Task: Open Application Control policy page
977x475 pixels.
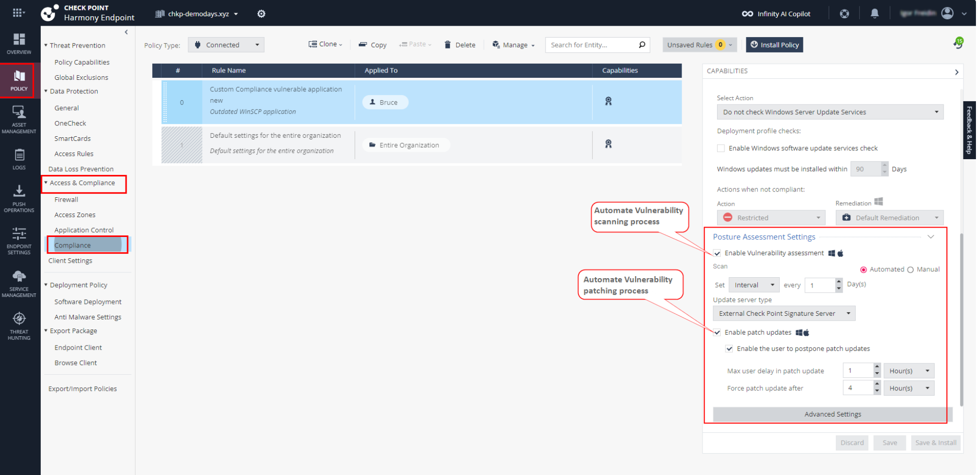Action: 84,230
